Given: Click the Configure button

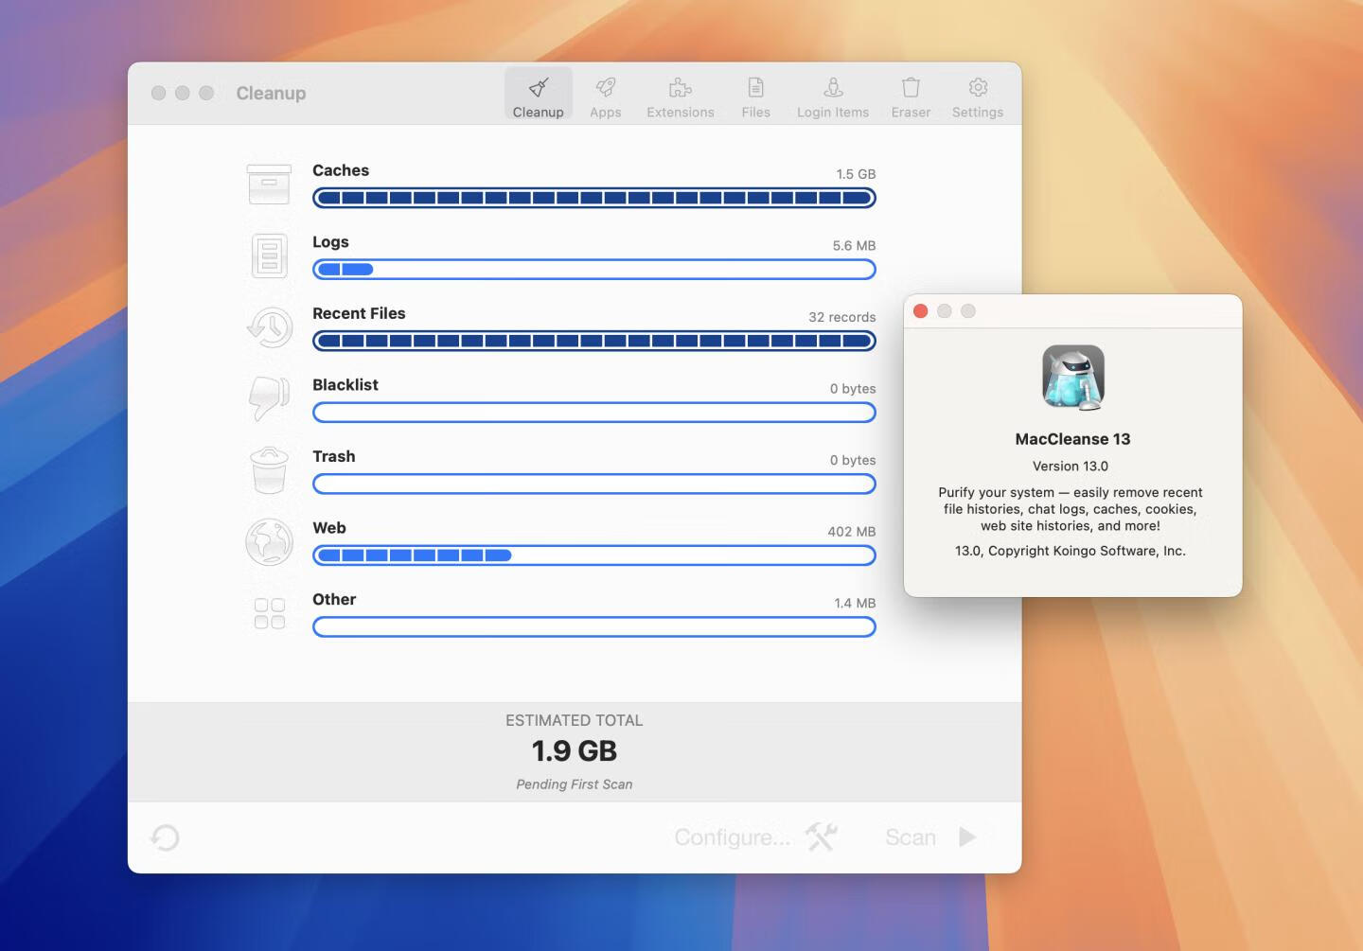Looking at the screenshot, I should point(755,837).
